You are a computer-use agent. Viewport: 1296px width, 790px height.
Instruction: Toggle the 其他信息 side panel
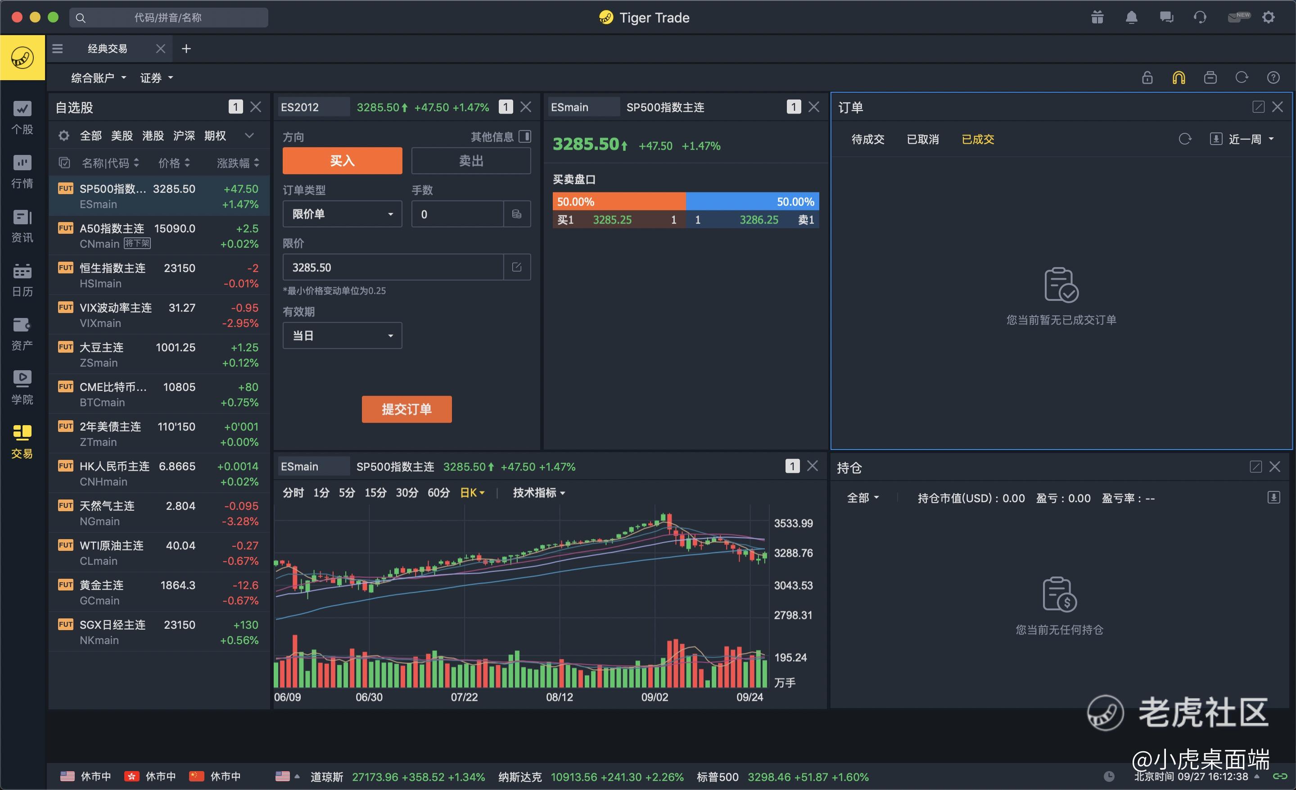(x=525, y=137)
